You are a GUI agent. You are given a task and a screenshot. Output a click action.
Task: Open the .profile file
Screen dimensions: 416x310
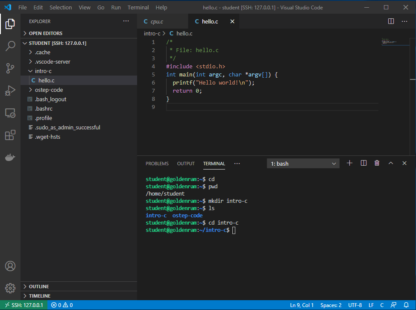pyautogui.click(x=79, y=118)
